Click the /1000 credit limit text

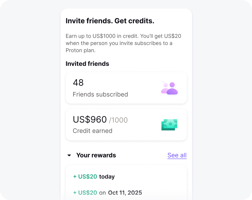119,120
